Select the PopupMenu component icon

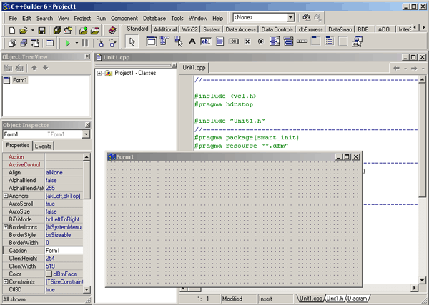point(178,41)
